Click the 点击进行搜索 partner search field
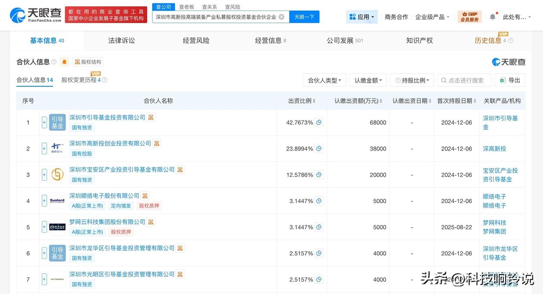 pos(465,80)
